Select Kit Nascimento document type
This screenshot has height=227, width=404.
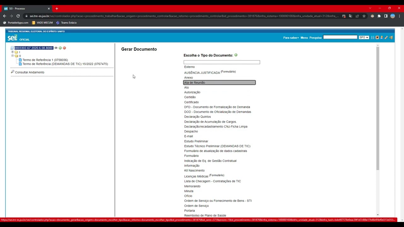coord(194,171)
